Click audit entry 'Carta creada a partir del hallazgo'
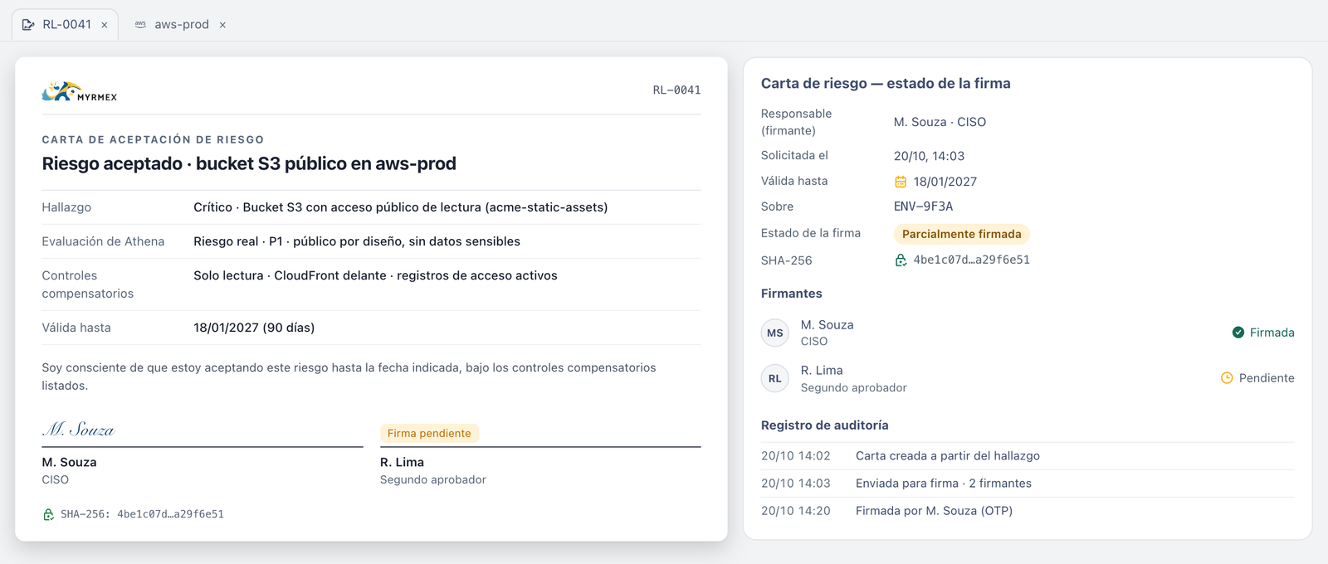The width and height of the screenshot is (1328, 564). (947, 456)
